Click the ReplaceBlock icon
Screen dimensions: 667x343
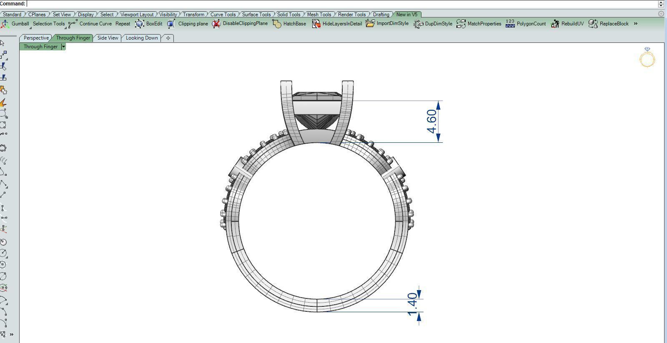593,24
